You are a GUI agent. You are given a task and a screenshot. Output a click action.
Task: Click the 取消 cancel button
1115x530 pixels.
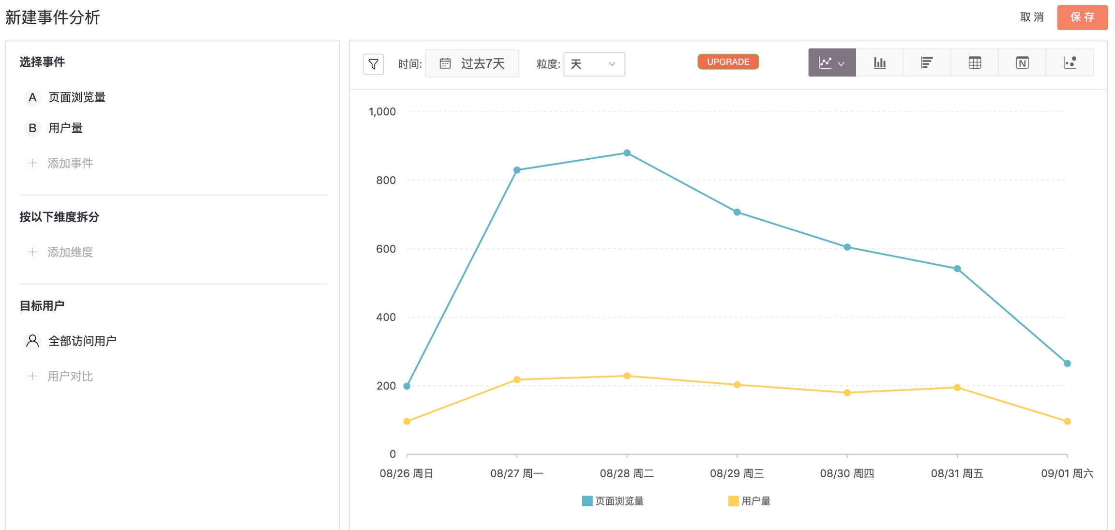1032,17
